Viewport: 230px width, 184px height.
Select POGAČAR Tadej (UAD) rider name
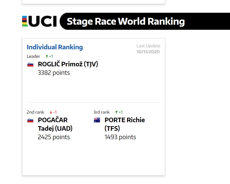tap(55, 124)
